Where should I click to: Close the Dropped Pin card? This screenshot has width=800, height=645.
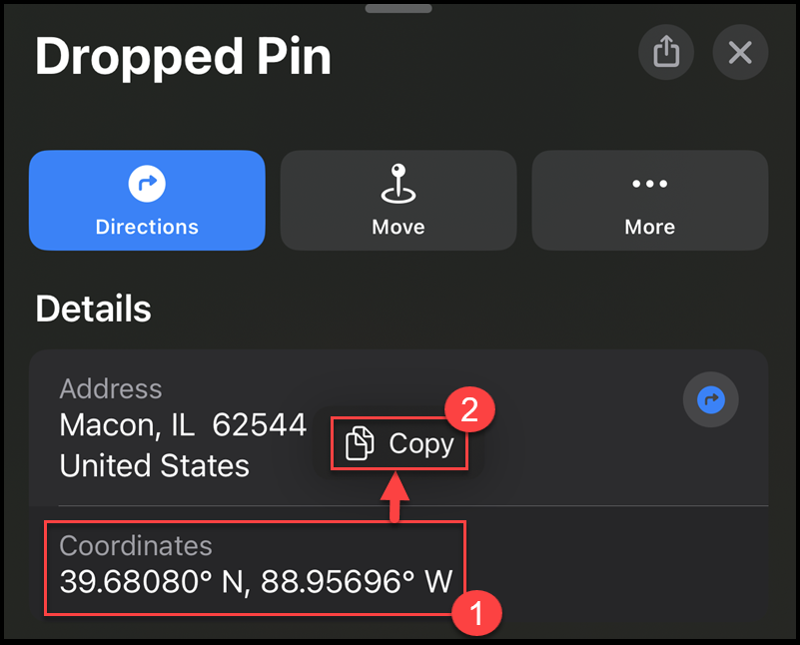pos(740,52)
